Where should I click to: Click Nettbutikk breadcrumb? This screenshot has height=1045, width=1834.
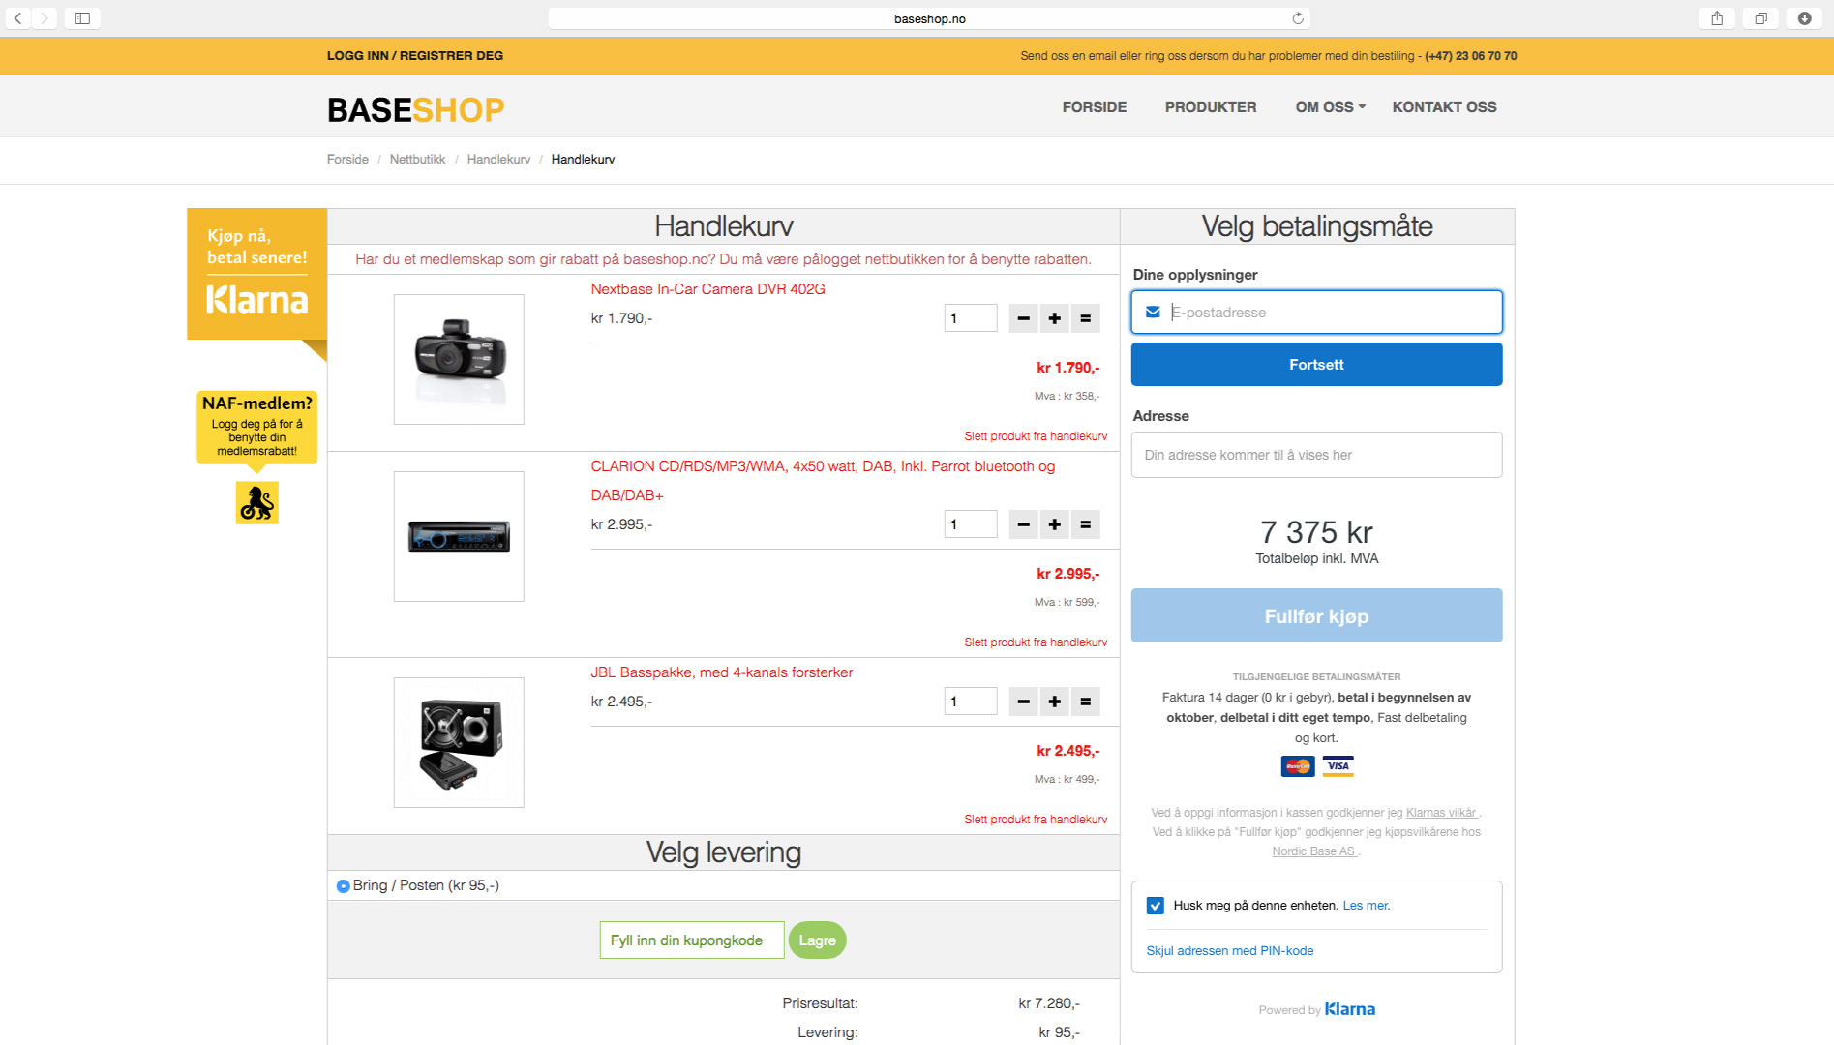pyautogui.click(x=417, y=160)
